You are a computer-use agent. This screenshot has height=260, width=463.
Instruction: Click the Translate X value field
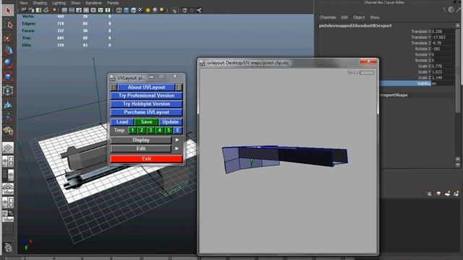(443, 31)
